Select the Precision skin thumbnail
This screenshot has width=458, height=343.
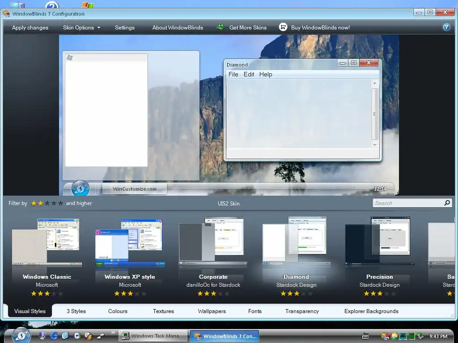[379, 241]
